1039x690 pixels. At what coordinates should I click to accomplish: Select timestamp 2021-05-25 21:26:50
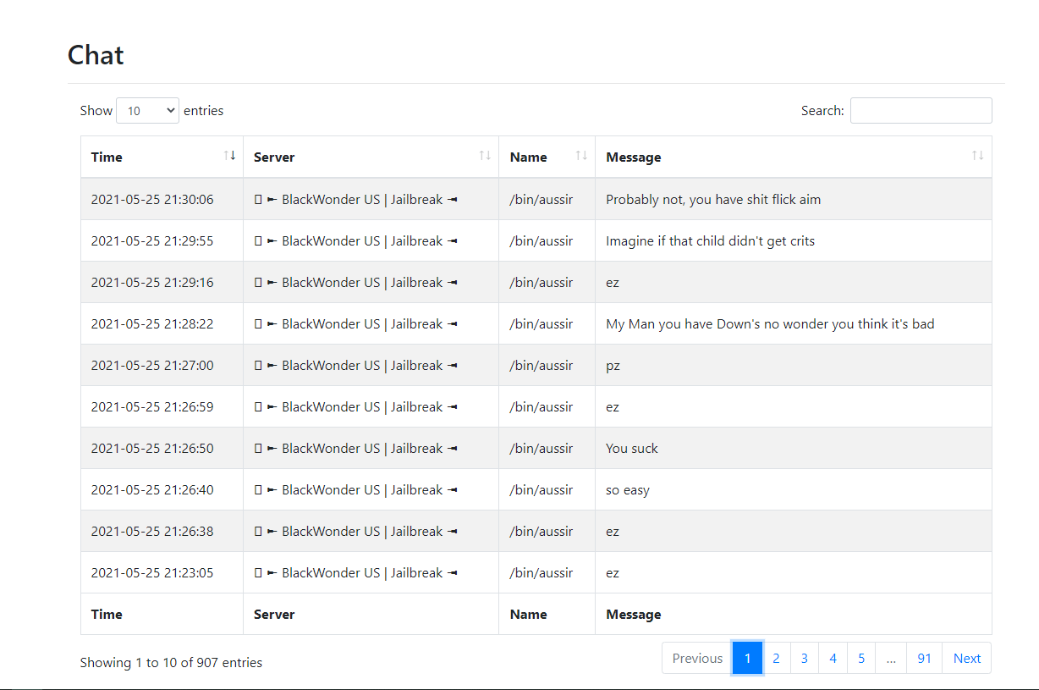pos(152,449)
